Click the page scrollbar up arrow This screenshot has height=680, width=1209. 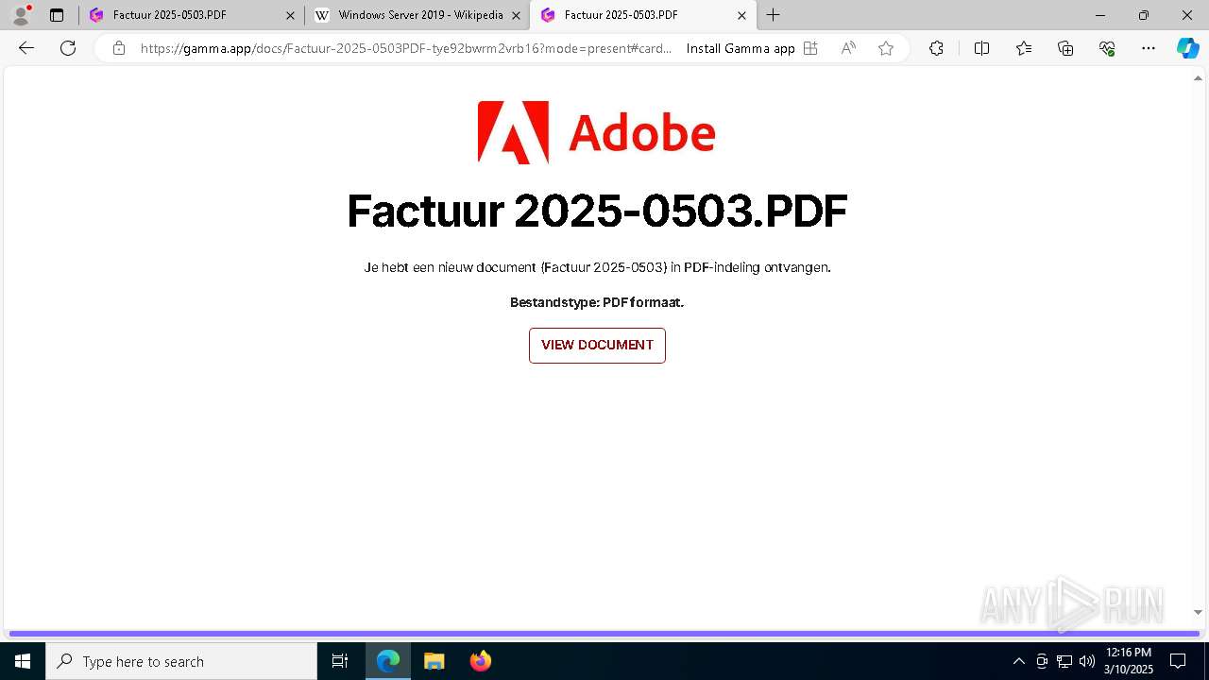(1199, 78)
